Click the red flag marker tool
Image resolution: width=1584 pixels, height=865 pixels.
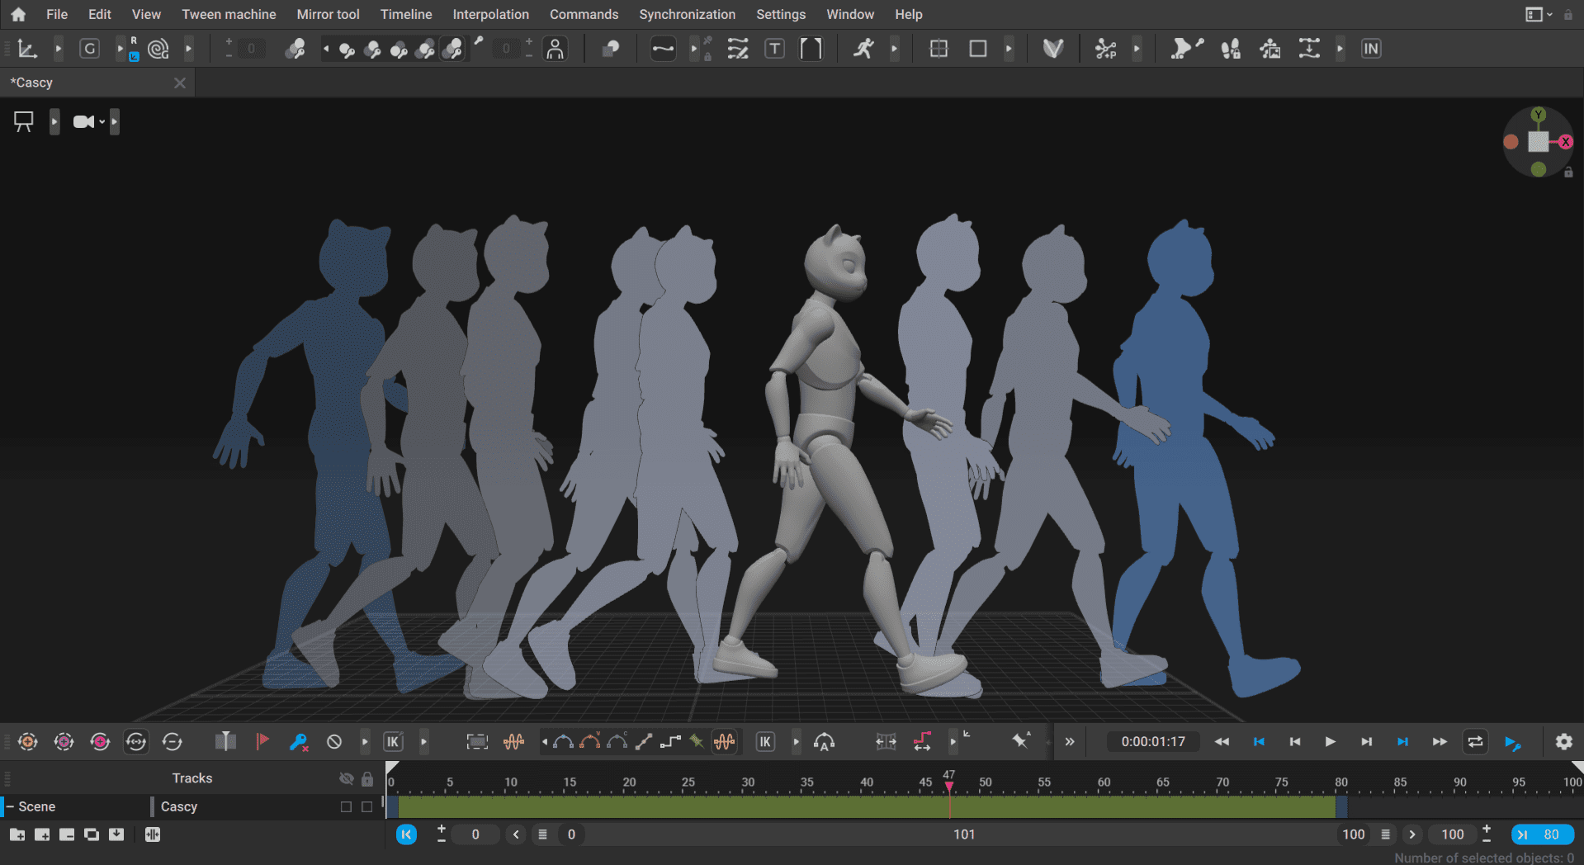coord(263,741)
